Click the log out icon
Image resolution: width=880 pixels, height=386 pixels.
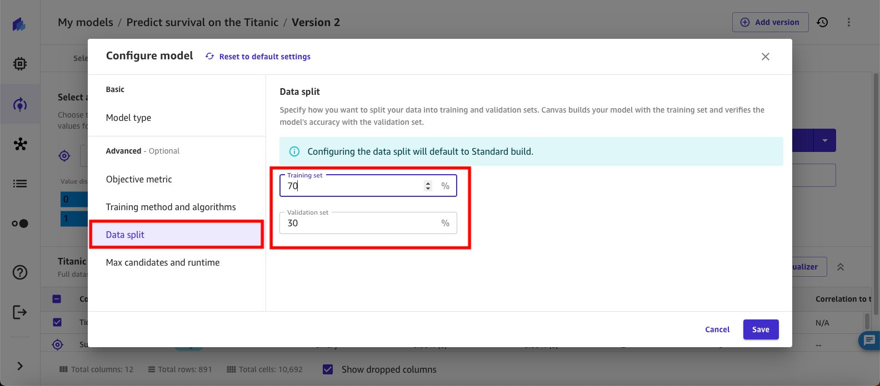point(20,312)
